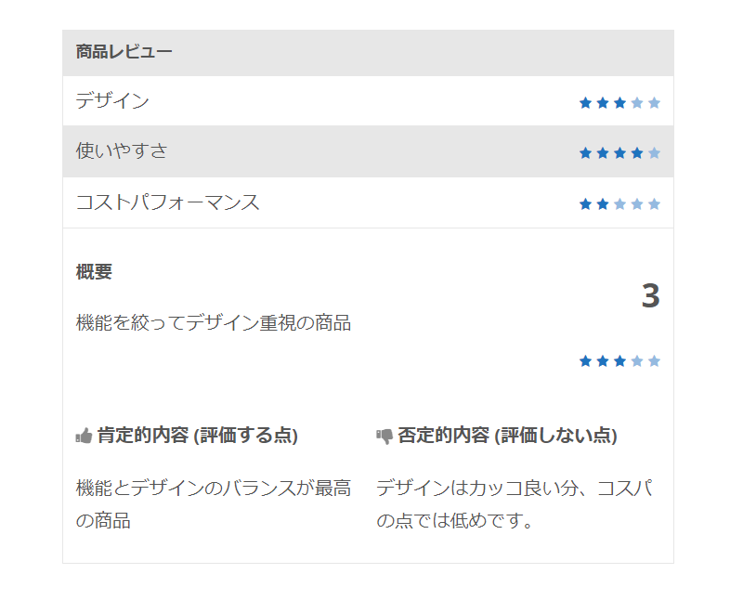This screenshot has width=743, height=613.
Task: Click the 肯定的内容 (評価する点) heading
Action: click(x=198, y=436)
